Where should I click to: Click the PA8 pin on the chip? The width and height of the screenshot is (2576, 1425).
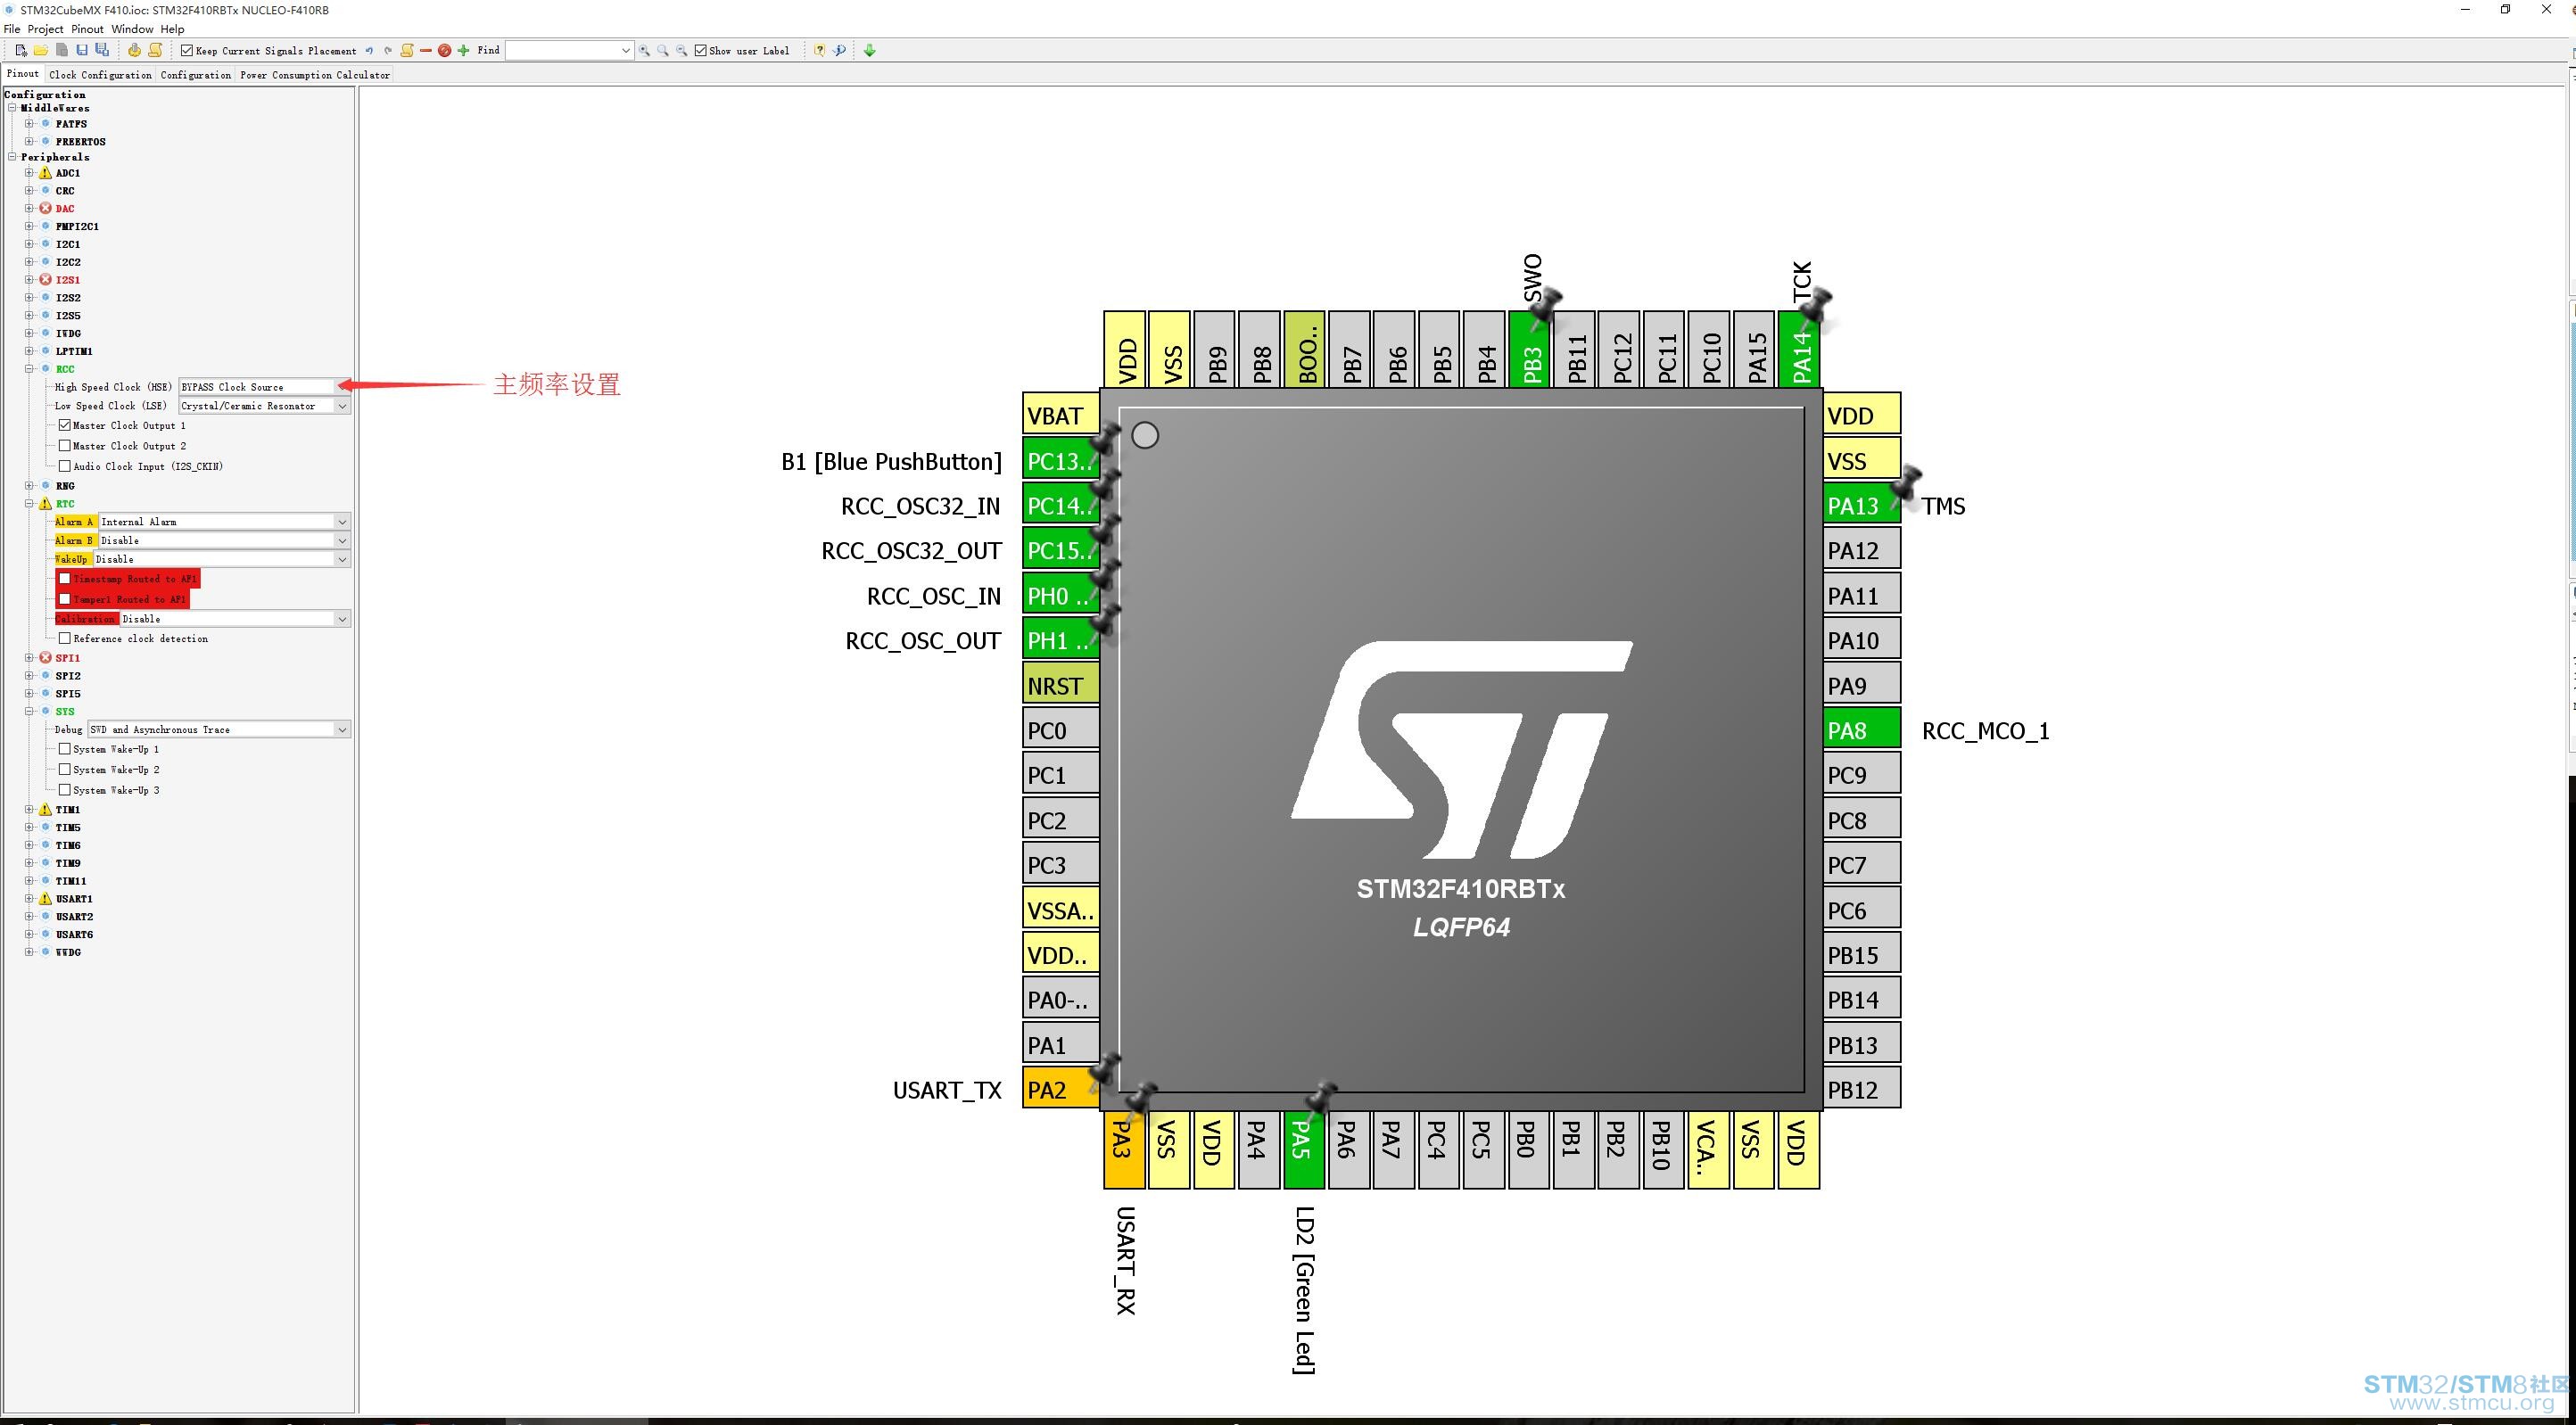(x=1861, y=730)
